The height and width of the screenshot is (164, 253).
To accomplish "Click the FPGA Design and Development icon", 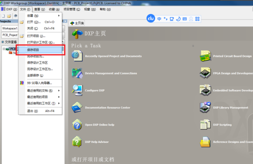I will (205, 73).
